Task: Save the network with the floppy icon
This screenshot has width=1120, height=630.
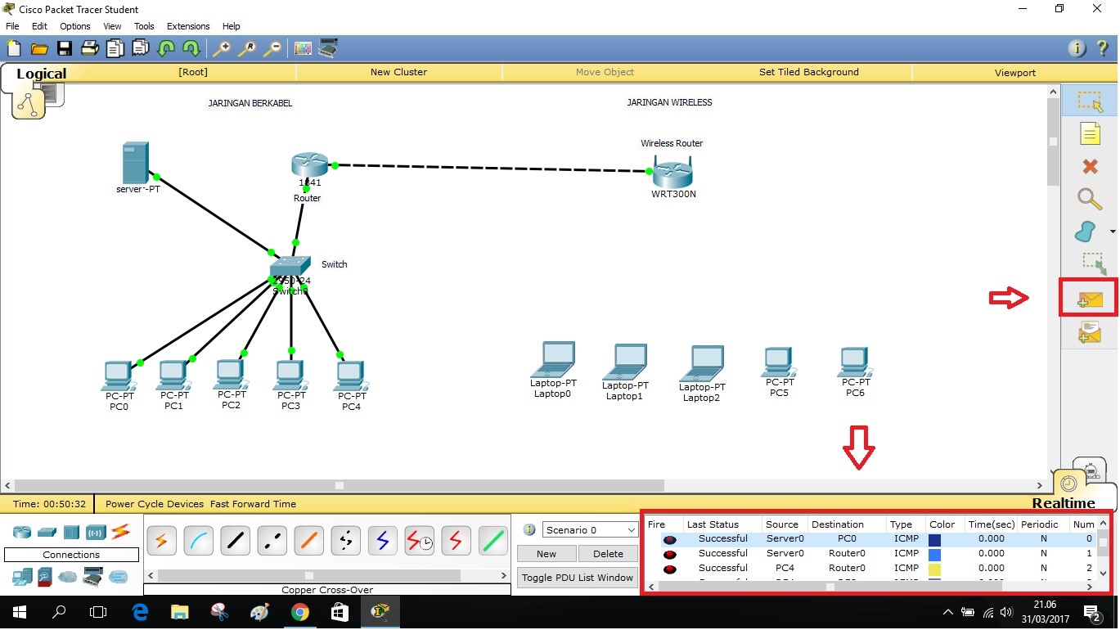Action: coord(64,48)
